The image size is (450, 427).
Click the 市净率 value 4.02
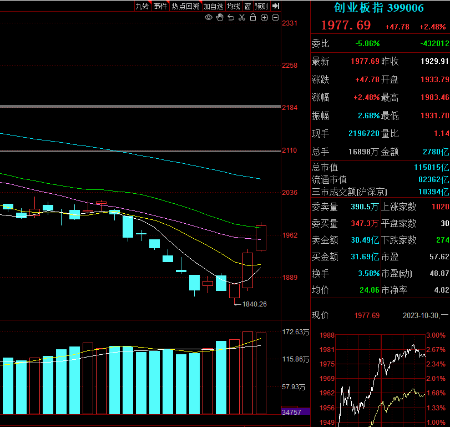(x=441, y=290)
